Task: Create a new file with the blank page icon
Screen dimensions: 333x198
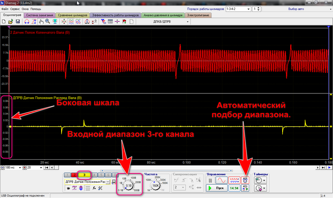Action: [x=4, y=22]
